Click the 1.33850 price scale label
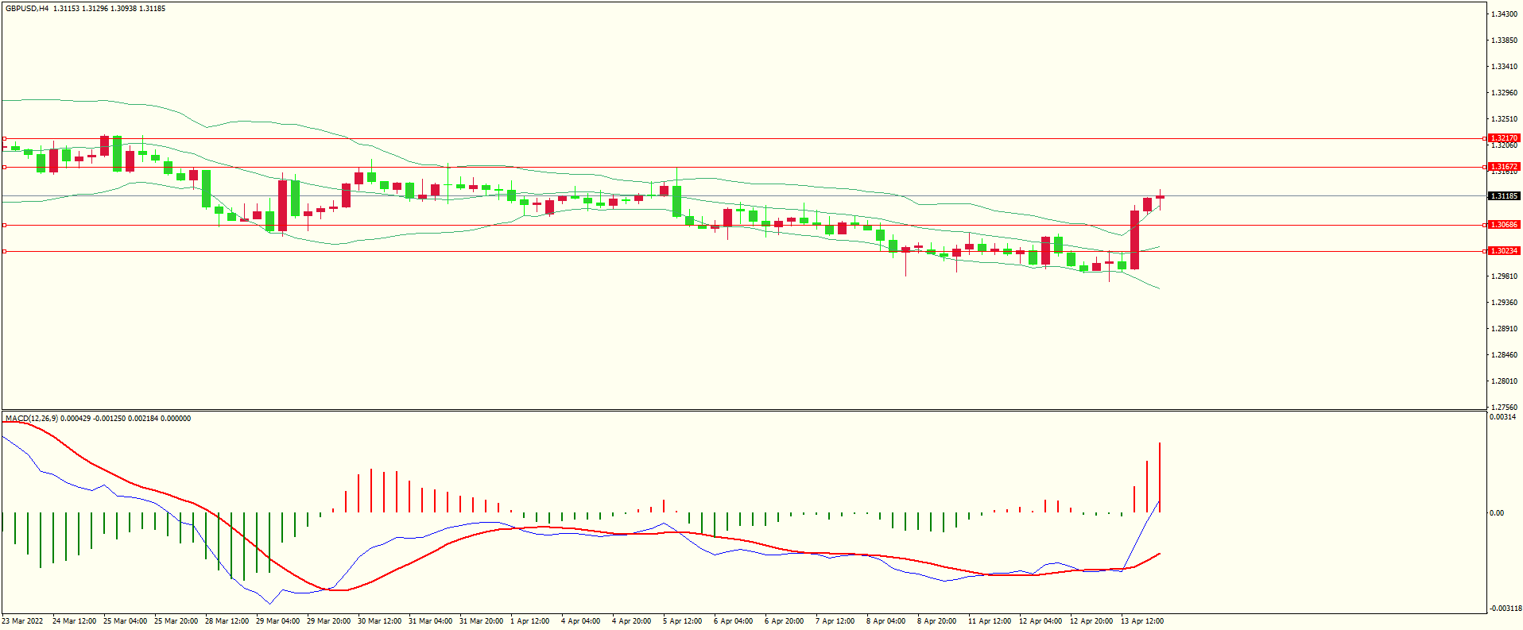 [x=1504, y=41]
